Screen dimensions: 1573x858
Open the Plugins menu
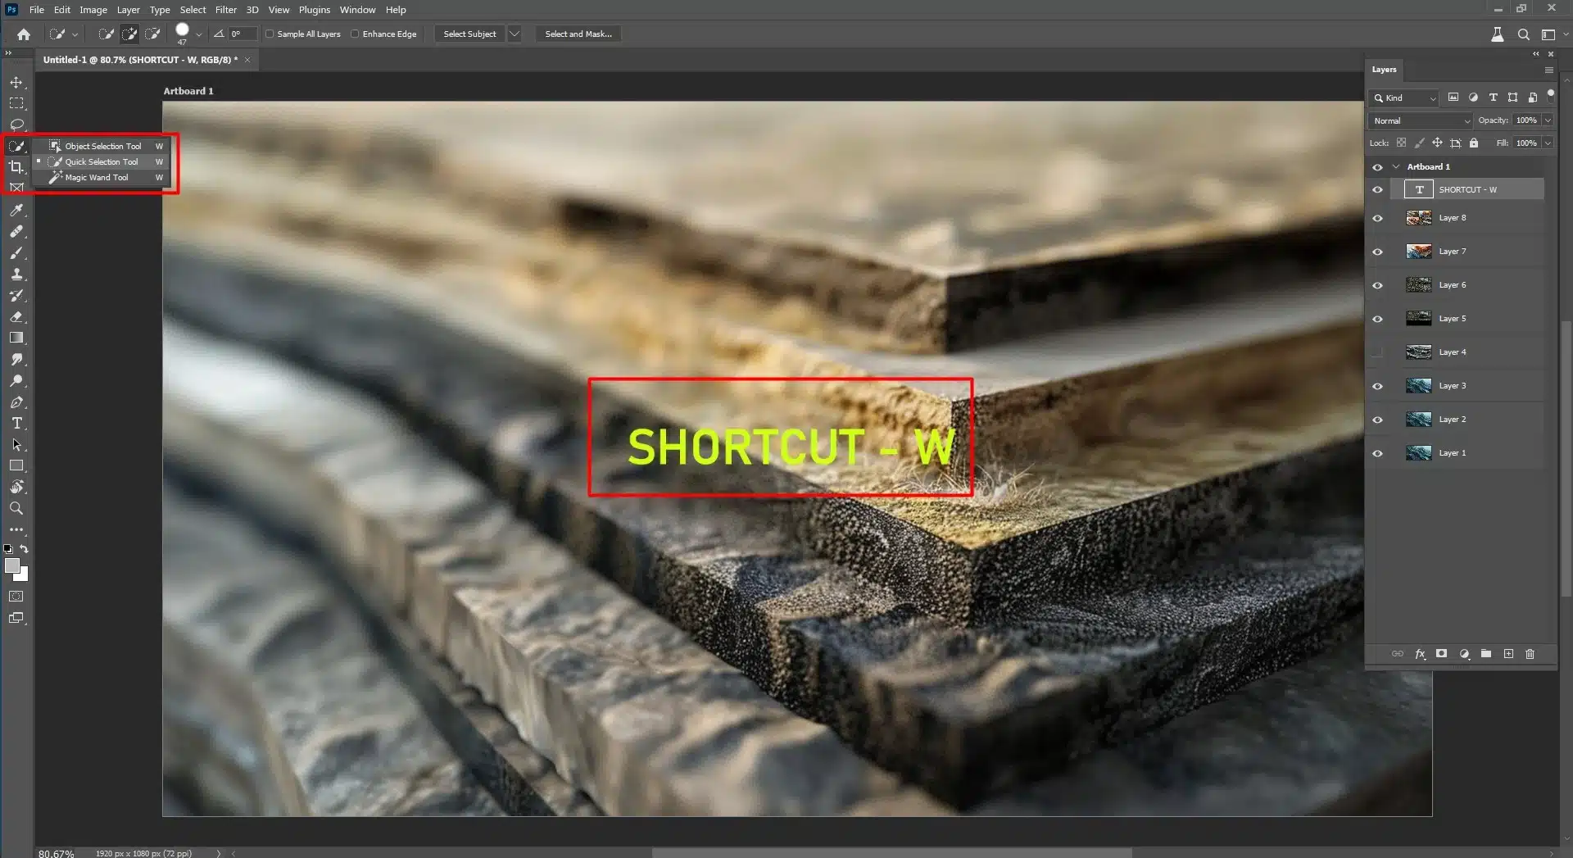(x=315, y=10)
